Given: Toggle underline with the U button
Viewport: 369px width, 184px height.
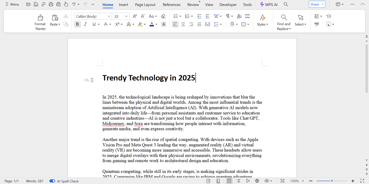Looking at the screenshot, I should [x=94, y=24].
